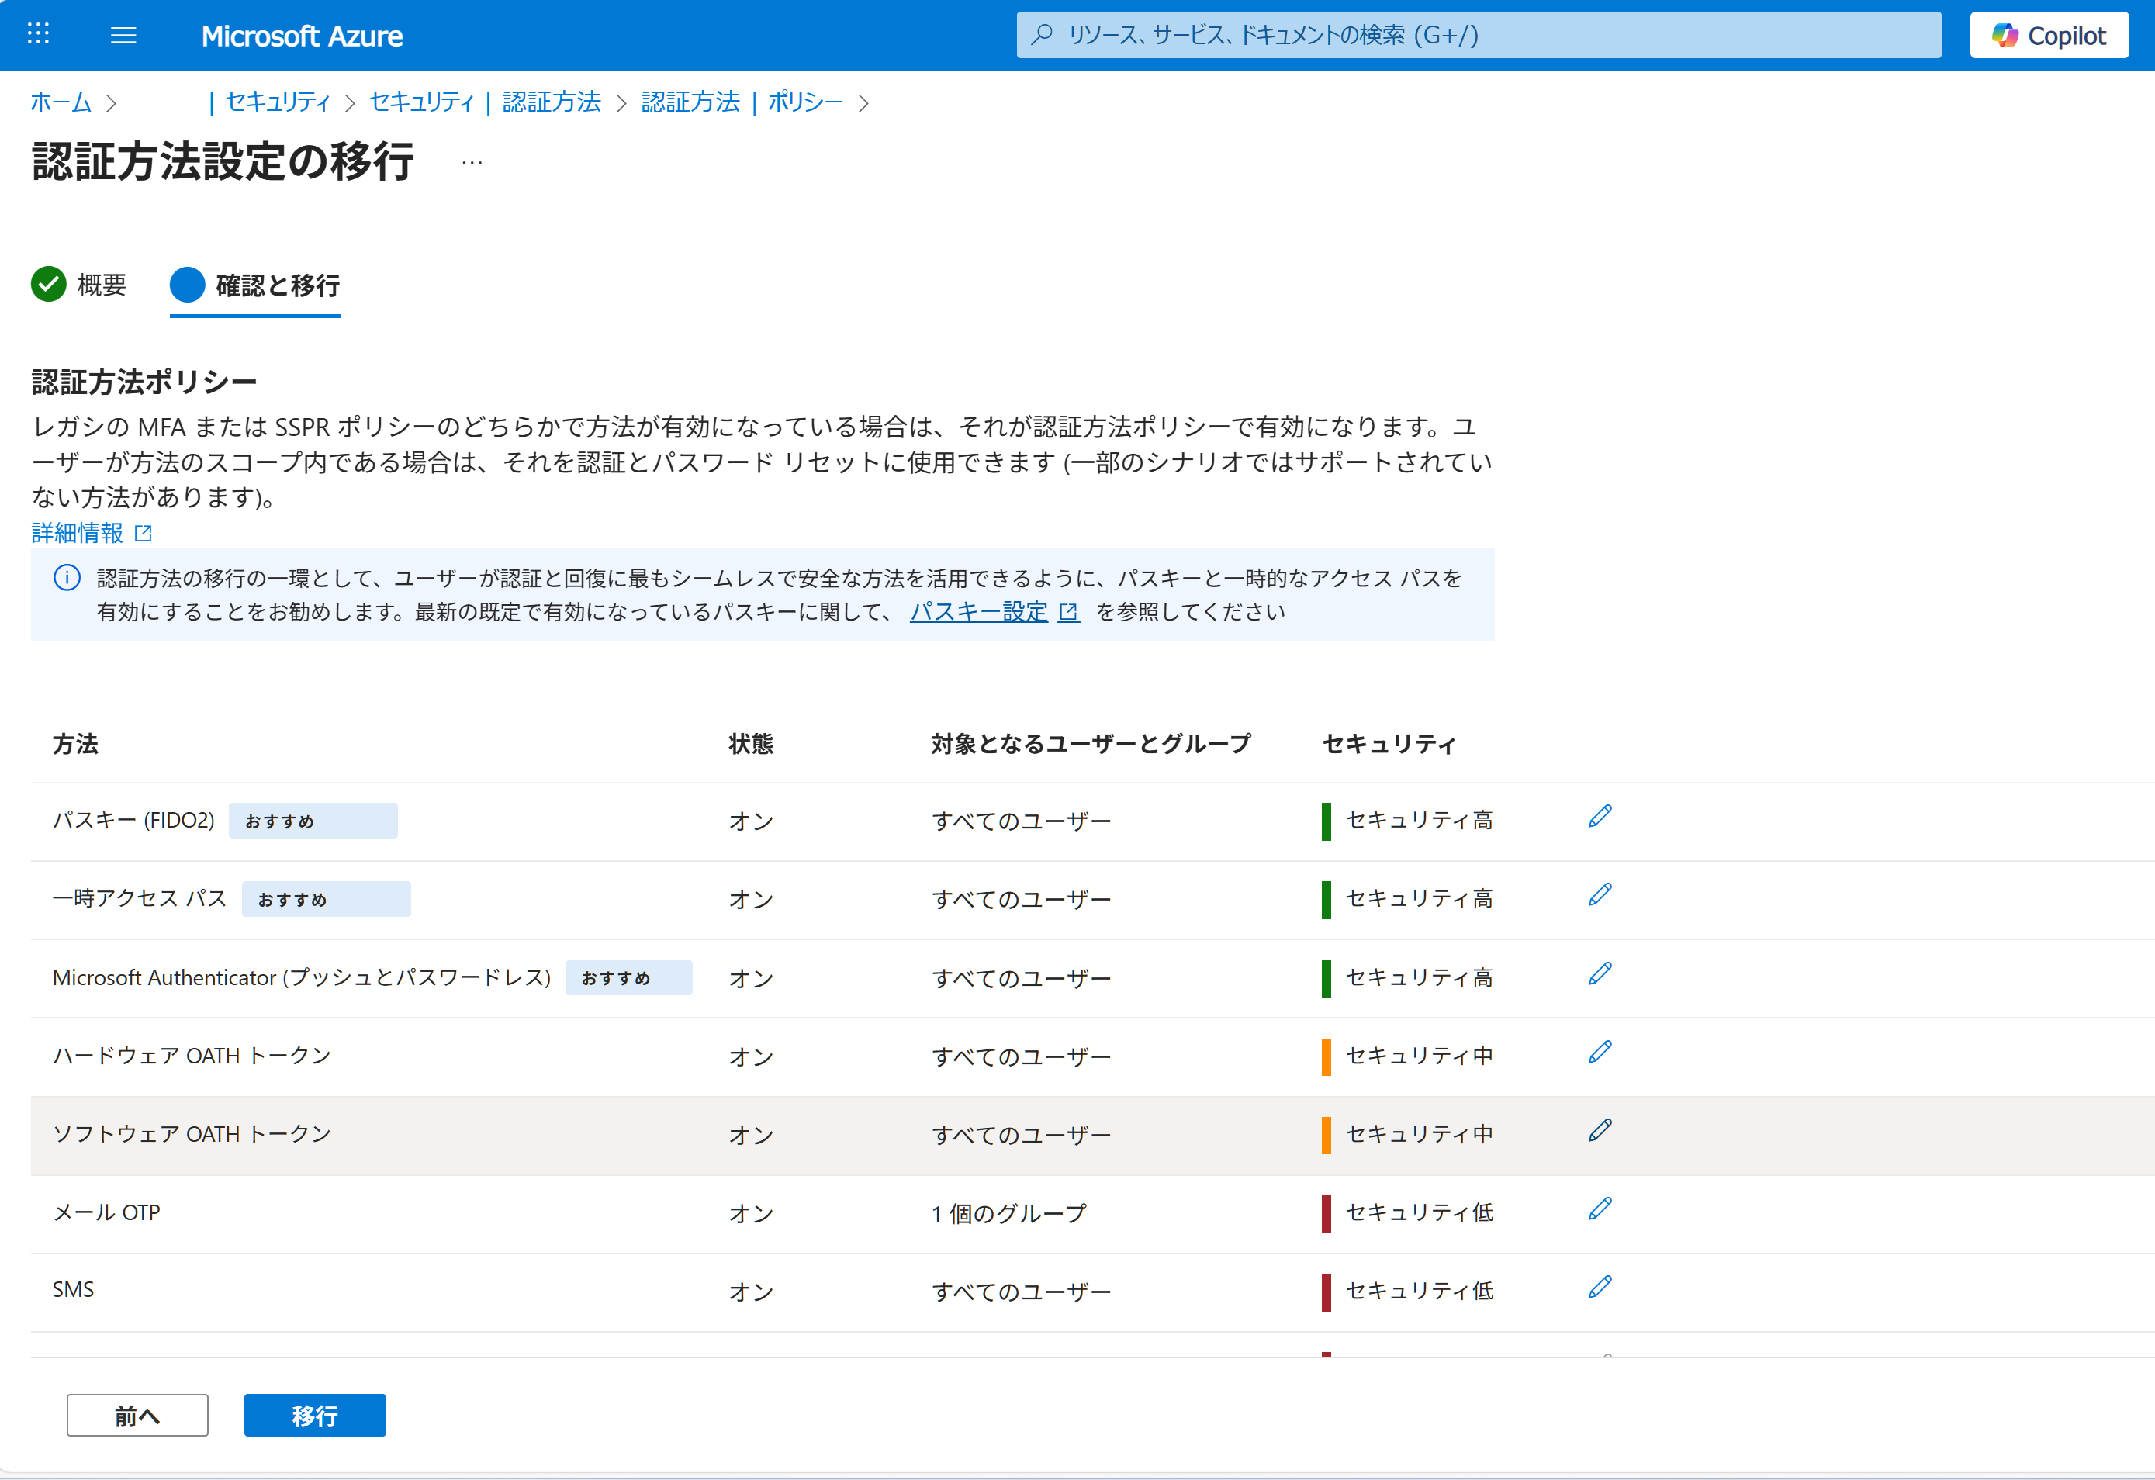
Task: Open the ellipsis menu beside page title
Action: [472, 163]
